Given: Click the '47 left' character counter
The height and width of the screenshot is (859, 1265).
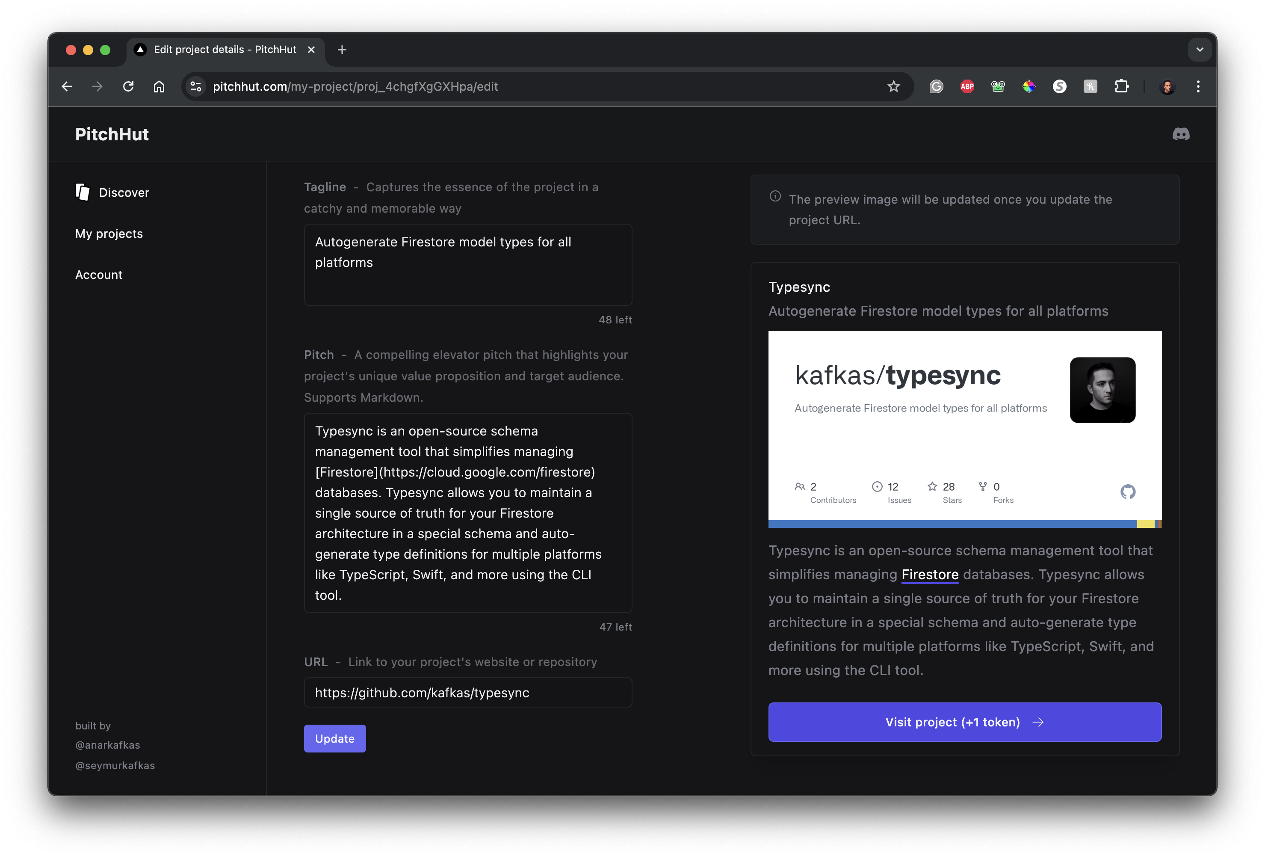Looking at the screenshot, I should click(x=616, y=627).
